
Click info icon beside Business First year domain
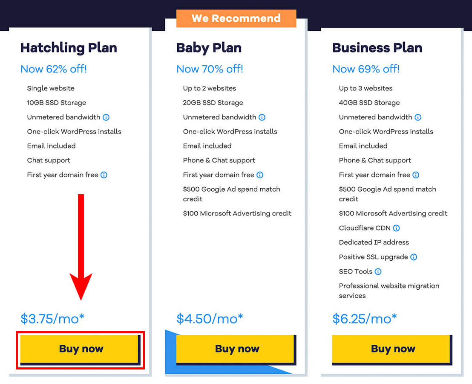(416, 175)
